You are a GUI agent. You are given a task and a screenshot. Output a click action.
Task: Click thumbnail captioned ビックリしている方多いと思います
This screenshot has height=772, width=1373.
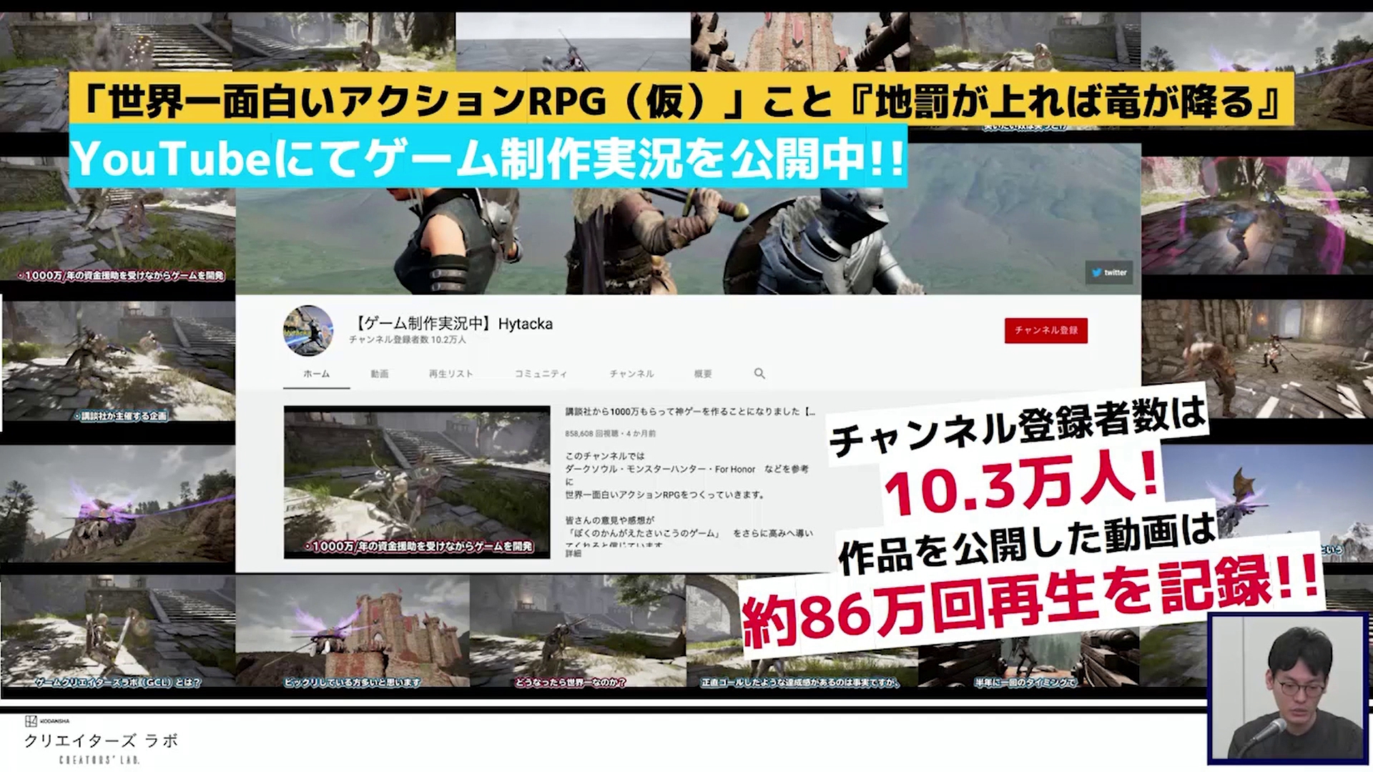click(353, 632)
